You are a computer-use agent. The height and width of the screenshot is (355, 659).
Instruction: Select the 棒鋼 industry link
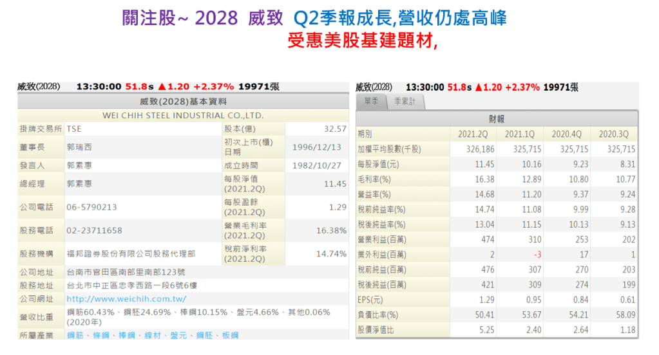(126, 335)
